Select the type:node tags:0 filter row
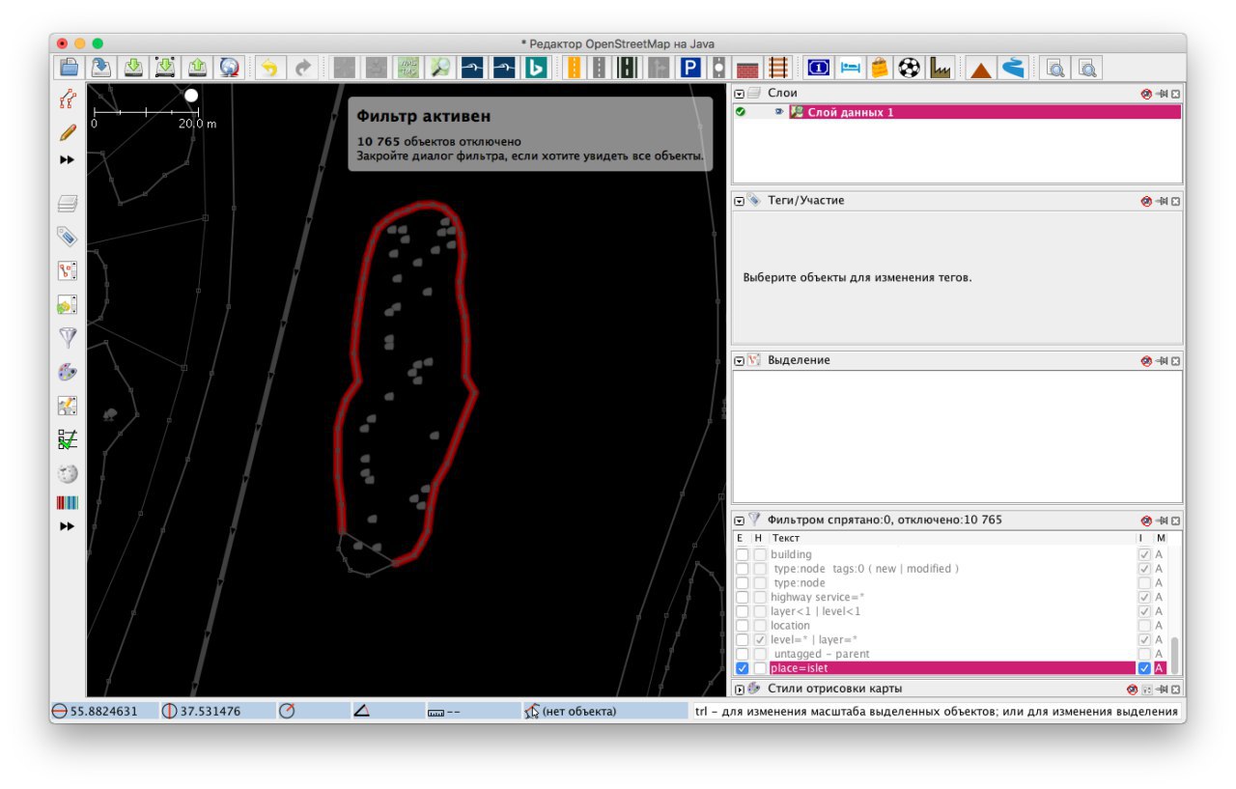Image resolution: width=1236 pixels, height=789 pixels. tap(951, 569)
